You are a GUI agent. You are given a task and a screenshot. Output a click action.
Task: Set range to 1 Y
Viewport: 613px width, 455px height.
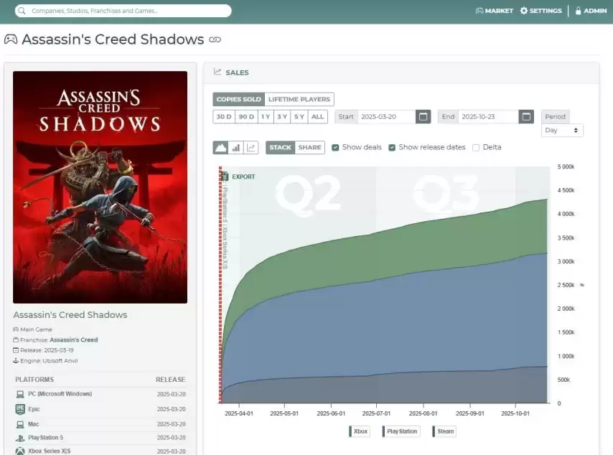[266, 116]
